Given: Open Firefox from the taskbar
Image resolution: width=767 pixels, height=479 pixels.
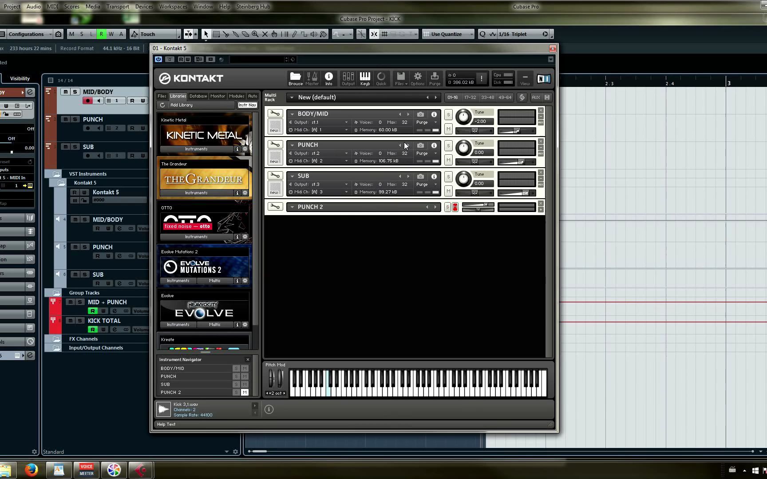Looking at the screenshot, I should coord(31,470).
